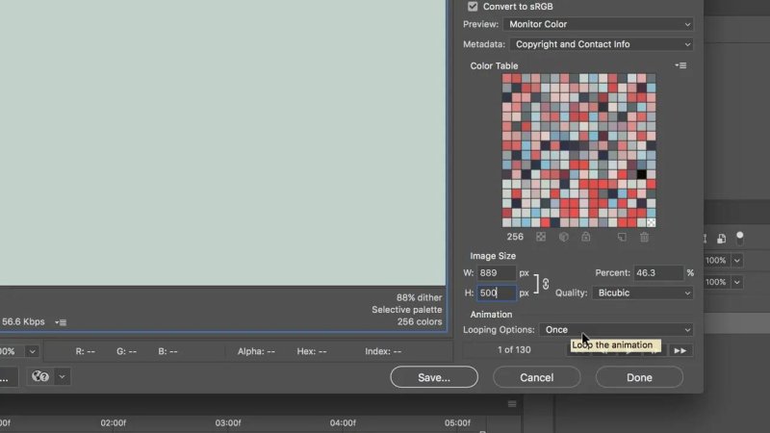Click the 02:00f timeline marker
Image resolution: width=770 pixels, height=433 pixels.
[114, 422]
